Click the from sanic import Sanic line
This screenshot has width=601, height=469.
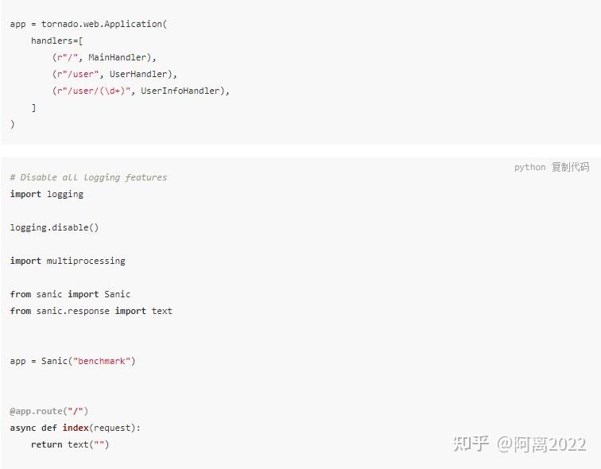coord(70,294)
